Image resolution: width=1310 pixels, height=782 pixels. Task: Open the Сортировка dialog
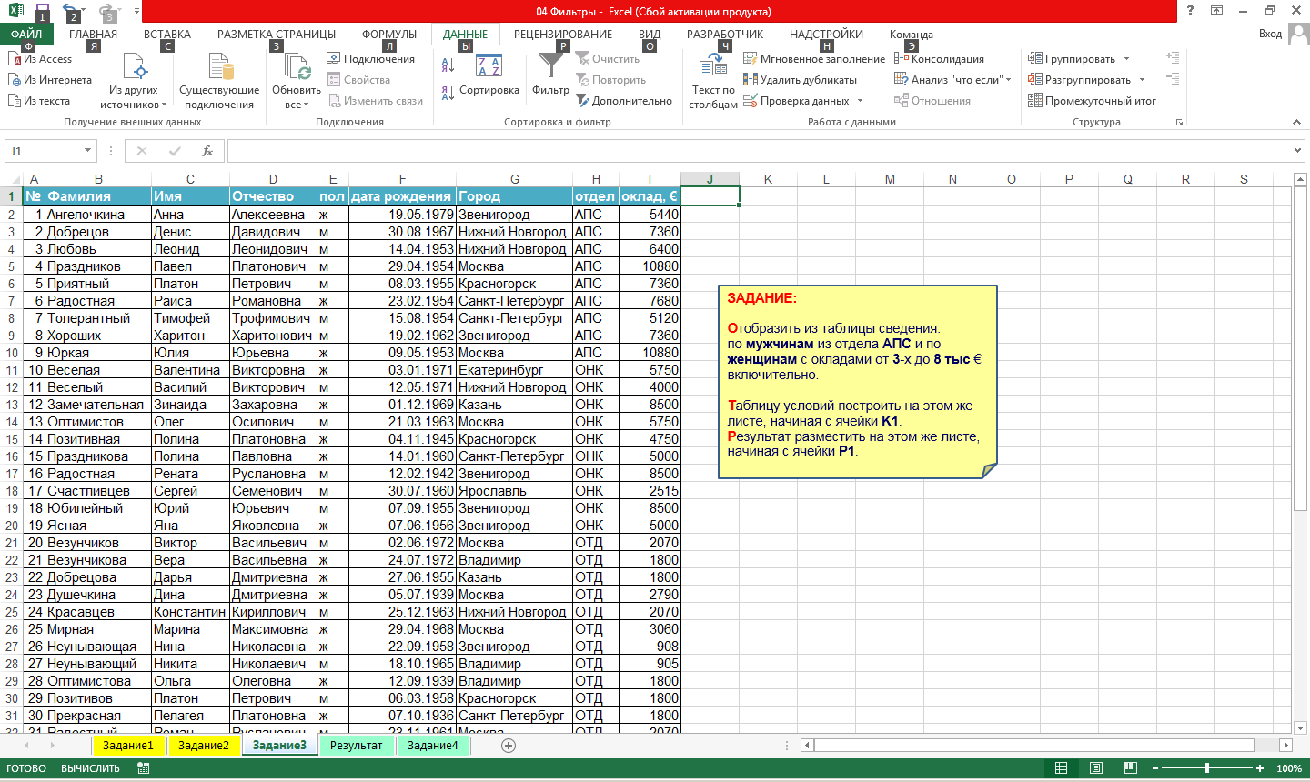point(489,75)
